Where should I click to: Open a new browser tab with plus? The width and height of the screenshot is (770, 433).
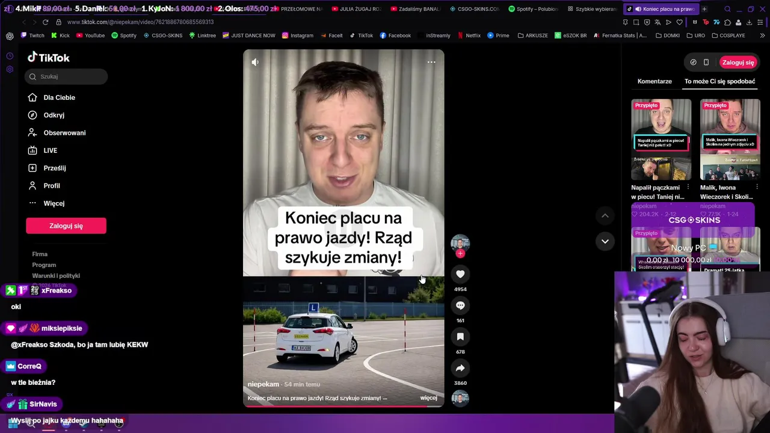pos(704,9)
